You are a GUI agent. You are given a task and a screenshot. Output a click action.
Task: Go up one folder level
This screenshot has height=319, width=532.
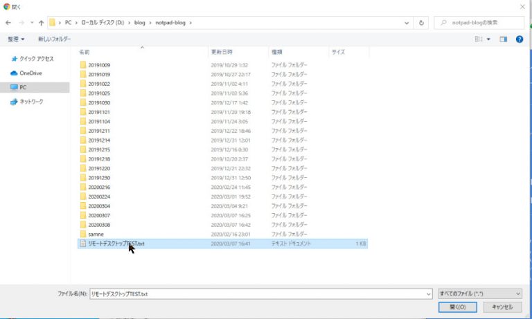pos(41,23)
